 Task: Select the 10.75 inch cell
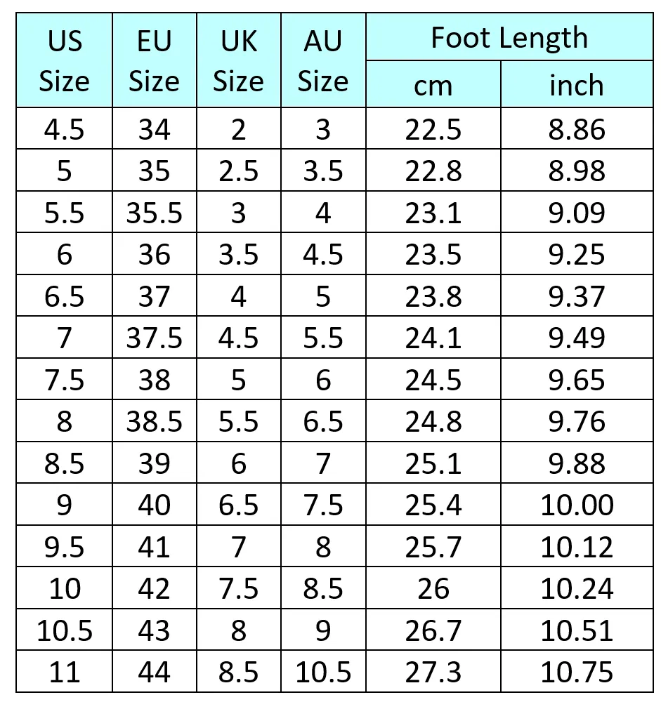[577, 672]
